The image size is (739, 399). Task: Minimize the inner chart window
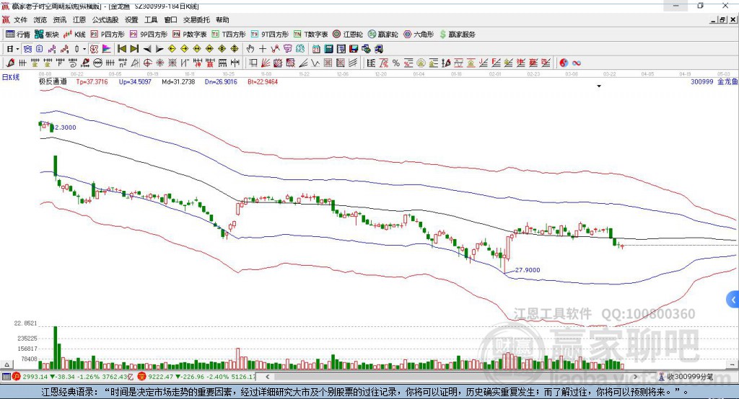click(x=714, y=19)
